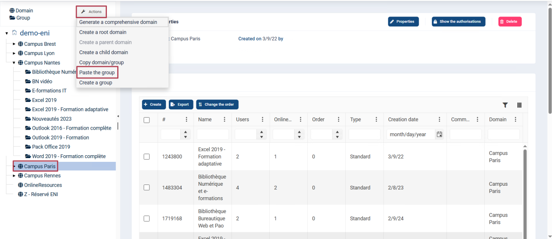This screenshot has width=552, height=239.
Task: Open the Name column options menu
Action: pyautogui.click(x=224, y=120)
